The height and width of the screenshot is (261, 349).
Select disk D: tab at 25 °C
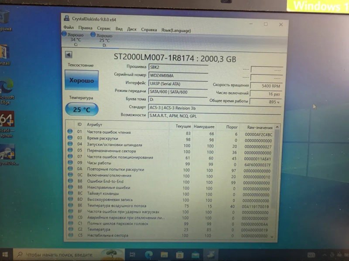[x=102, y=40]
